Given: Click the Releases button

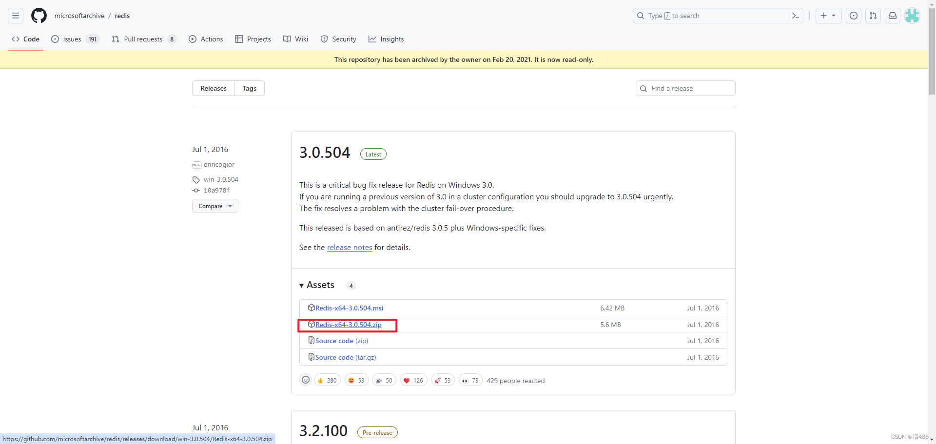Looking at the screenshot, I should coord(214,88).
